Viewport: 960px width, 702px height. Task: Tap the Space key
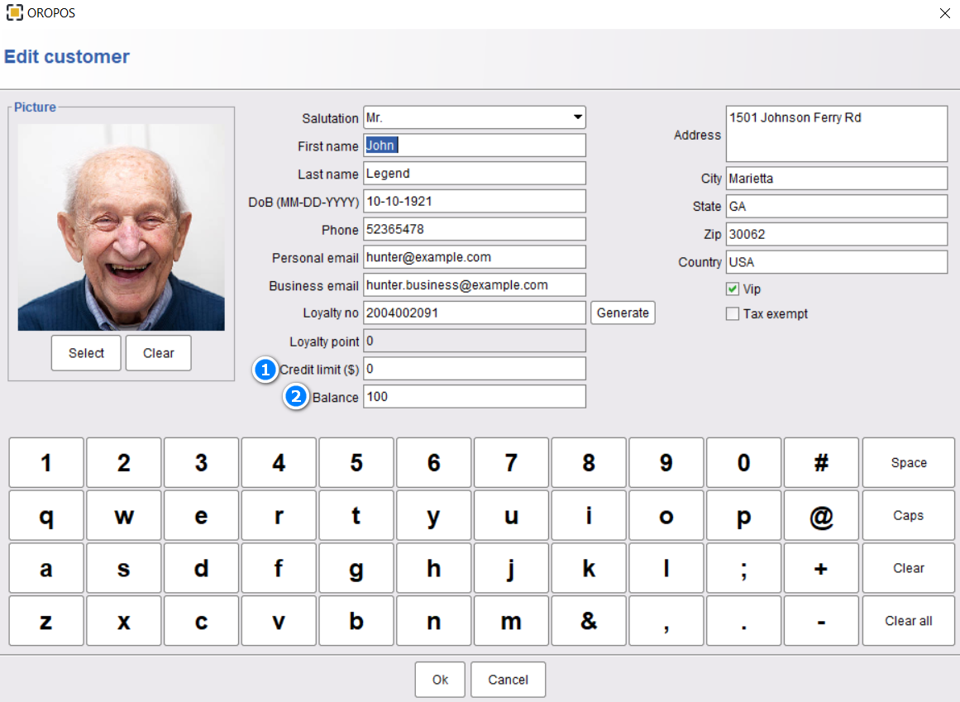tap(909, 463)
